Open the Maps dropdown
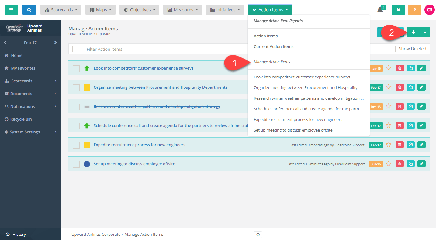 101,10
